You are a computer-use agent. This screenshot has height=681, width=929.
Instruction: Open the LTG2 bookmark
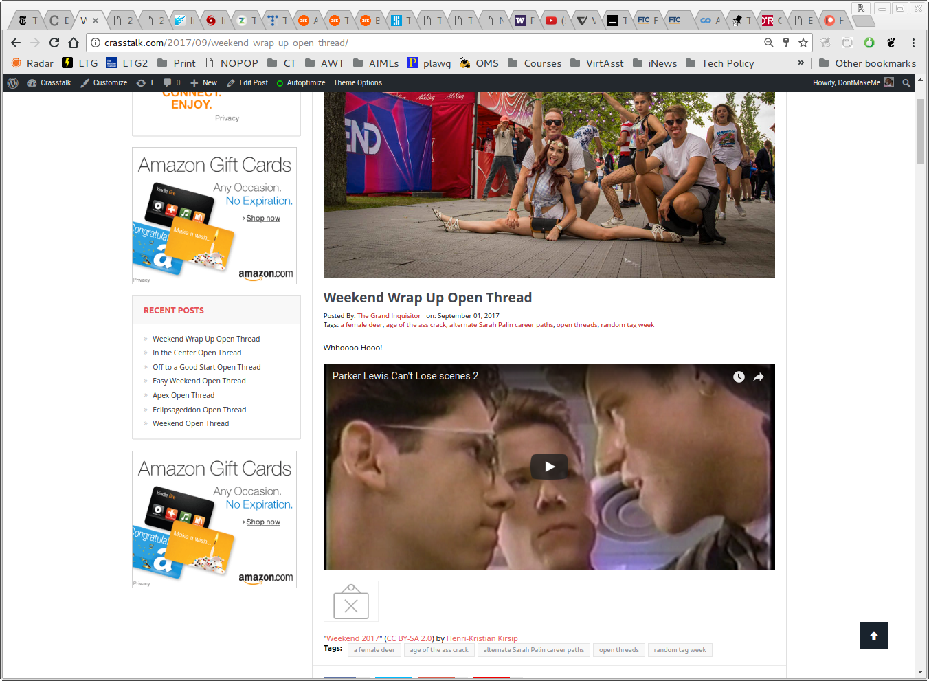tap(127, 63)
